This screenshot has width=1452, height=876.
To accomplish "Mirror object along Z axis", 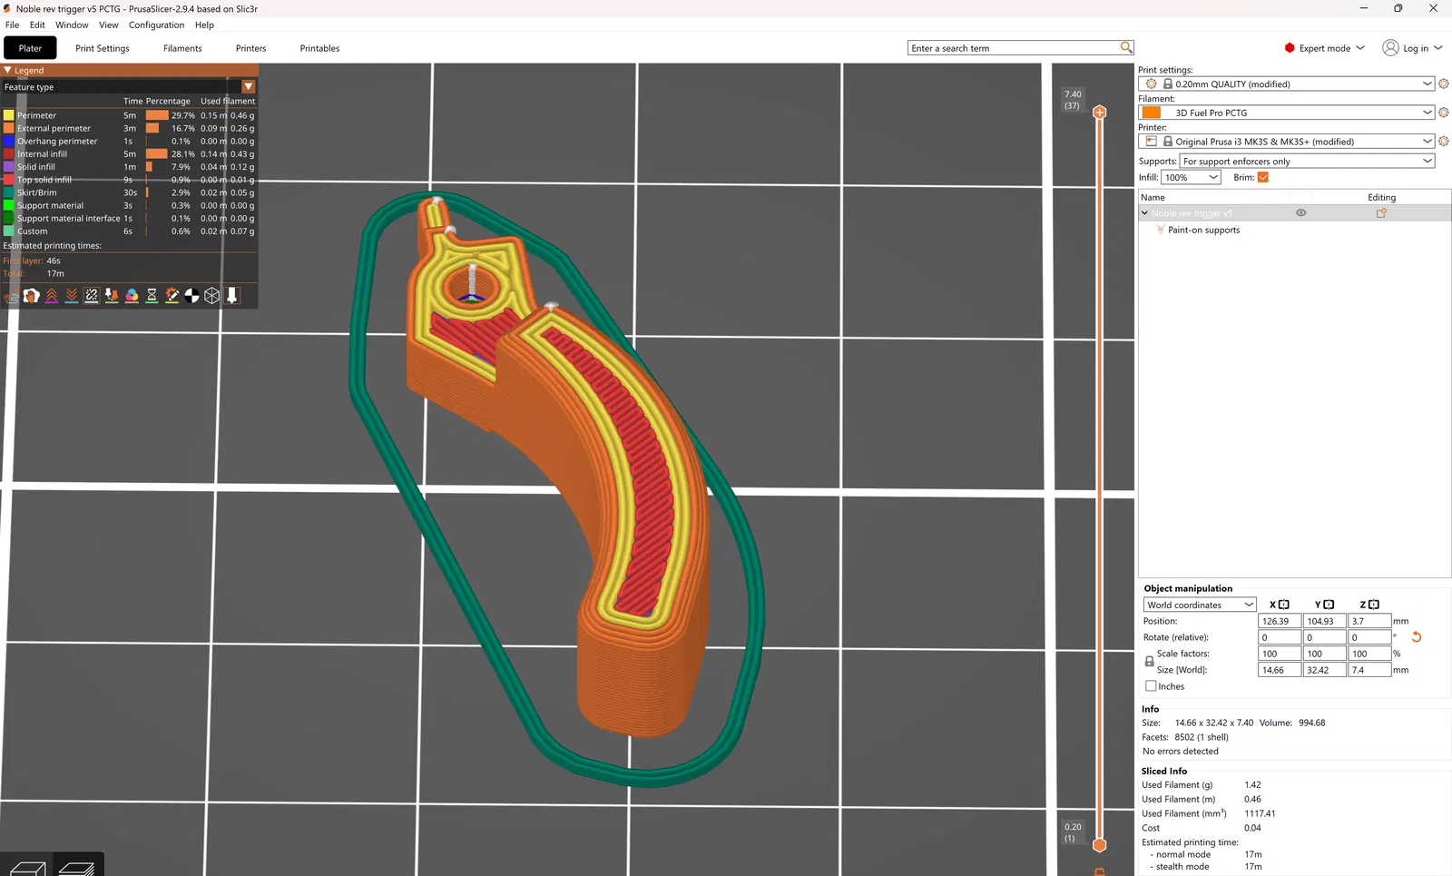I will [x=1373, y=605].
